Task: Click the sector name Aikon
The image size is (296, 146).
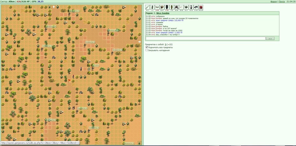Action: 11,1
